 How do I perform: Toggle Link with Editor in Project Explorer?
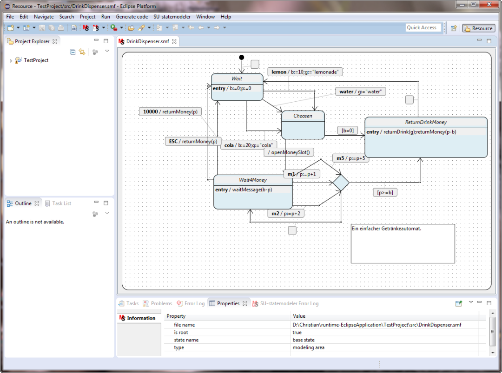click(x=82, y=52)
